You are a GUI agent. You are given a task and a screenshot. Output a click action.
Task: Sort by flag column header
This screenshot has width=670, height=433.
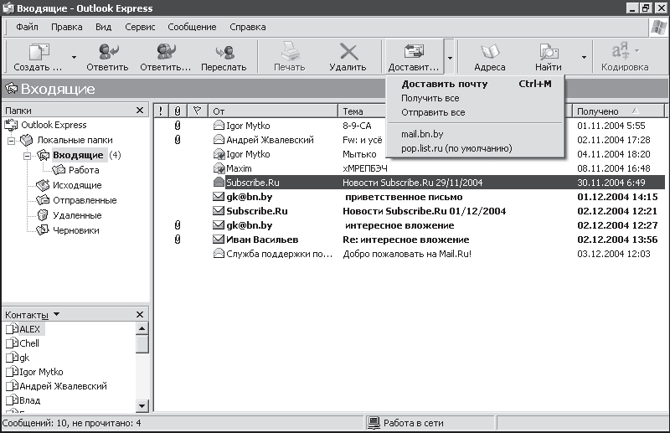pos(197,111)
